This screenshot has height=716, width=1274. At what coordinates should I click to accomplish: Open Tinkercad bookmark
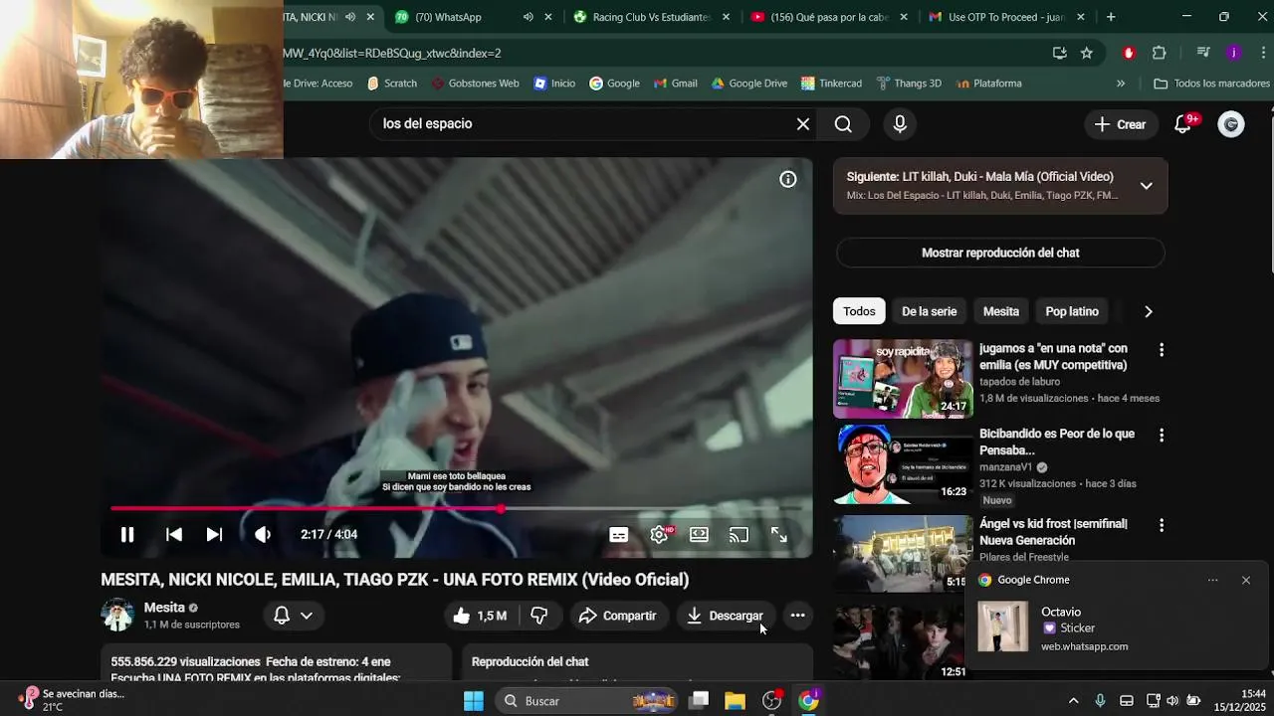pyautogui.click(x=830, y=84)
